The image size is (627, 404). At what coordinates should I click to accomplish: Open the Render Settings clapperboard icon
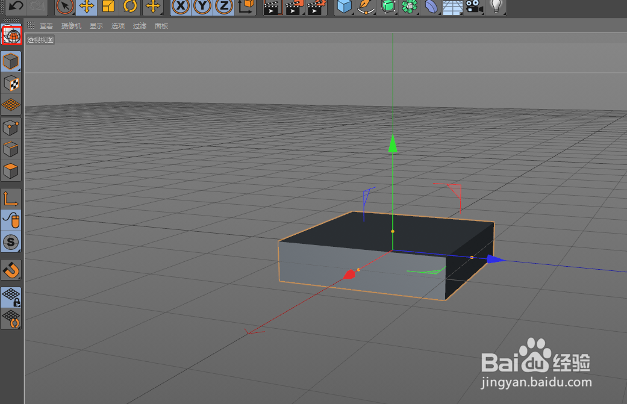point(316,7)
